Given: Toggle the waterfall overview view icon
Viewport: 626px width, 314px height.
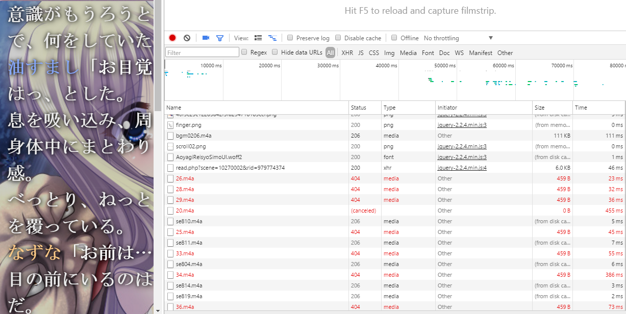Looking at the screenshot, I should pos(272,38).
